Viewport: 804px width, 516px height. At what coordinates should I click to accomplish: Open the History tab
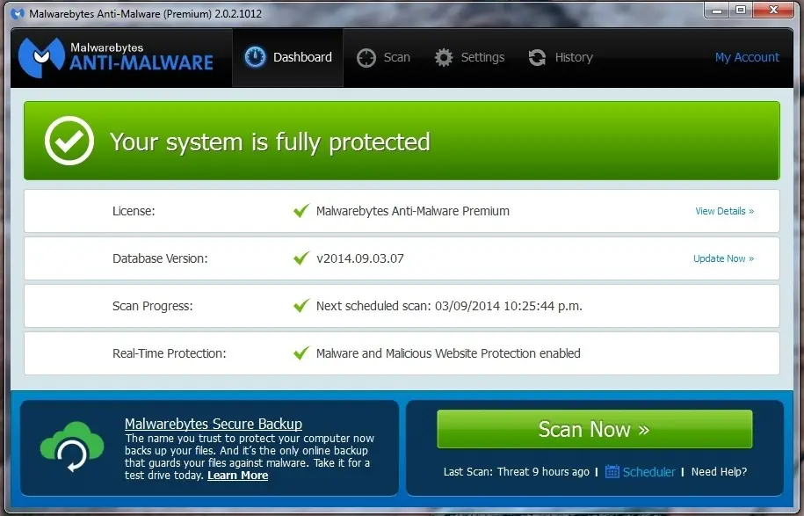click(x=561, y=57)
